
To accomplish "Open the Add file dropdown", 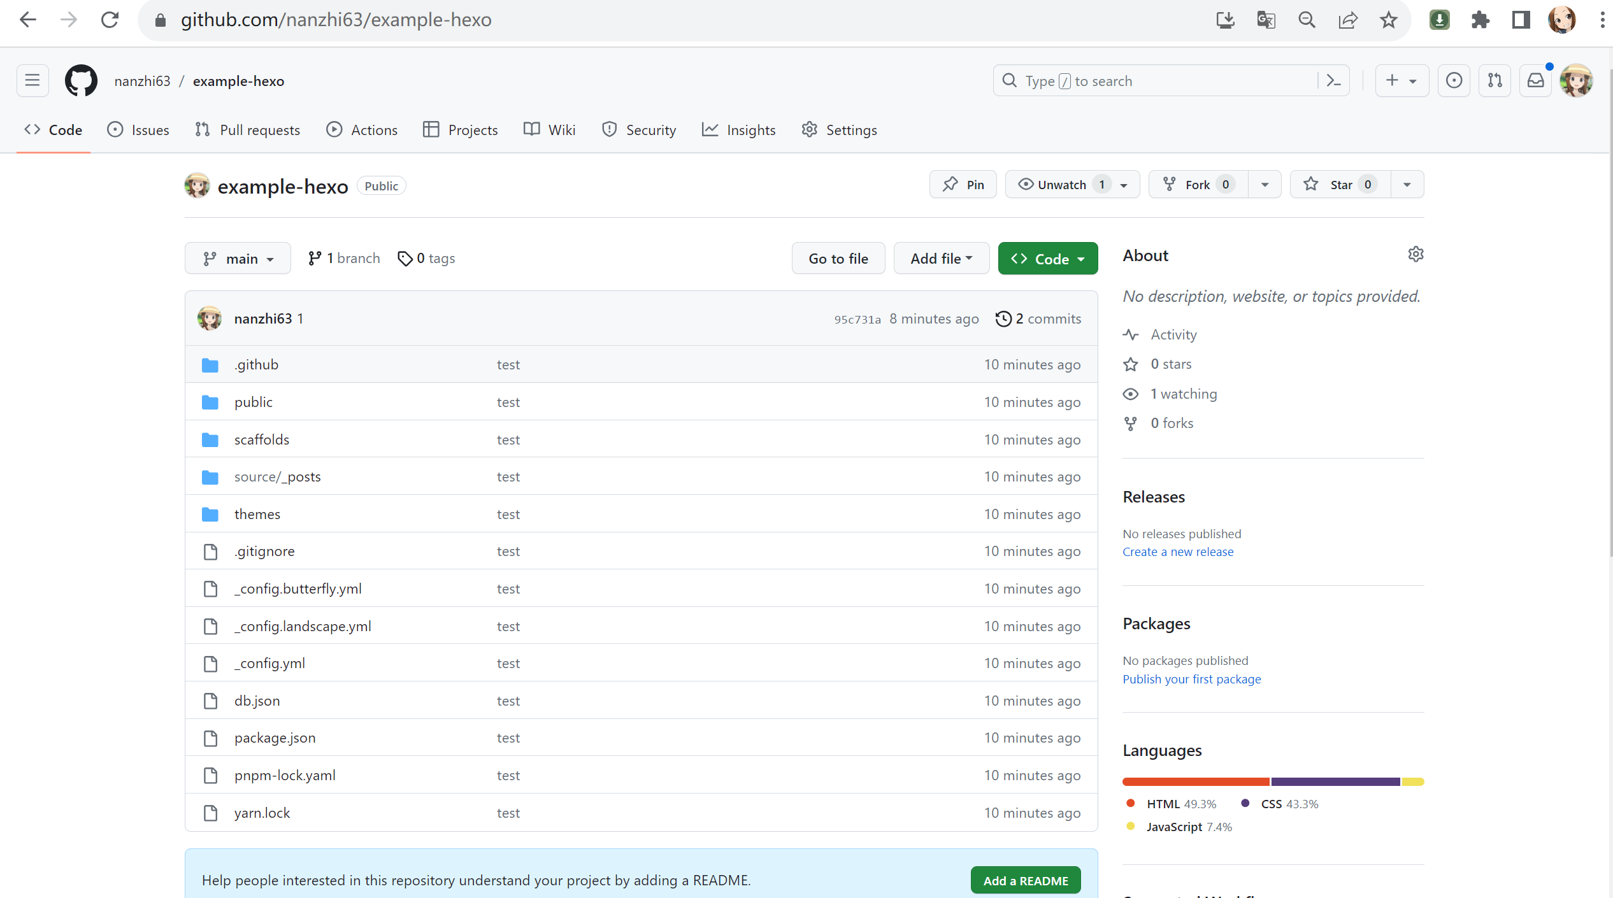I will tap(941, 259).
